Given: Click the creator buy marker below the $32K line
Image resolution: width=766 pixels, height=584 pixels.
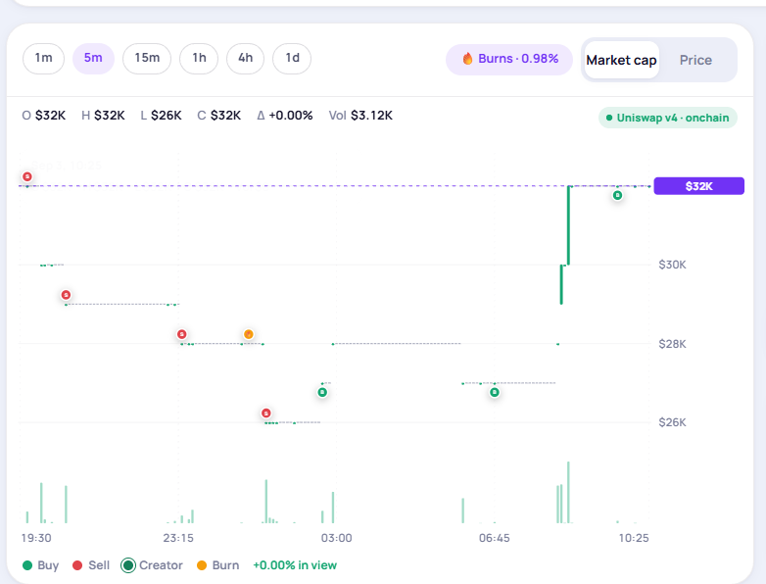Looking at the screenshot, I should (617, 195).
